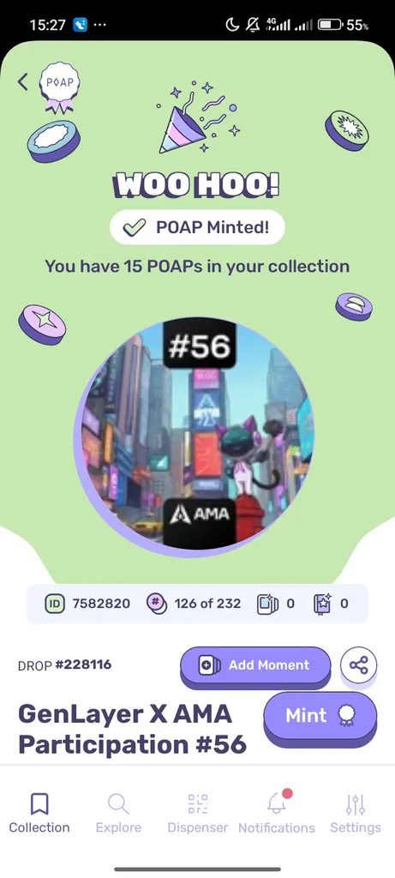Tap the ID badge icon

click(54, 603)
